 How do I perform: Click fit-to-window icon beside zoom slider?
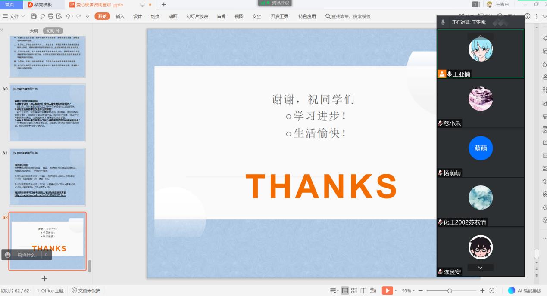tap(492, 290)
